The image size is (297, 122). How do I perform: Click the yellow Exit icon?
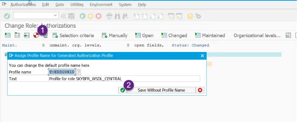coord(90,16)
